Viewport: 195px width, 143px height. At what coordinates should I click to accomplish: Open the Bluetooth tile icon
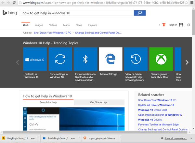coord(85,59)
